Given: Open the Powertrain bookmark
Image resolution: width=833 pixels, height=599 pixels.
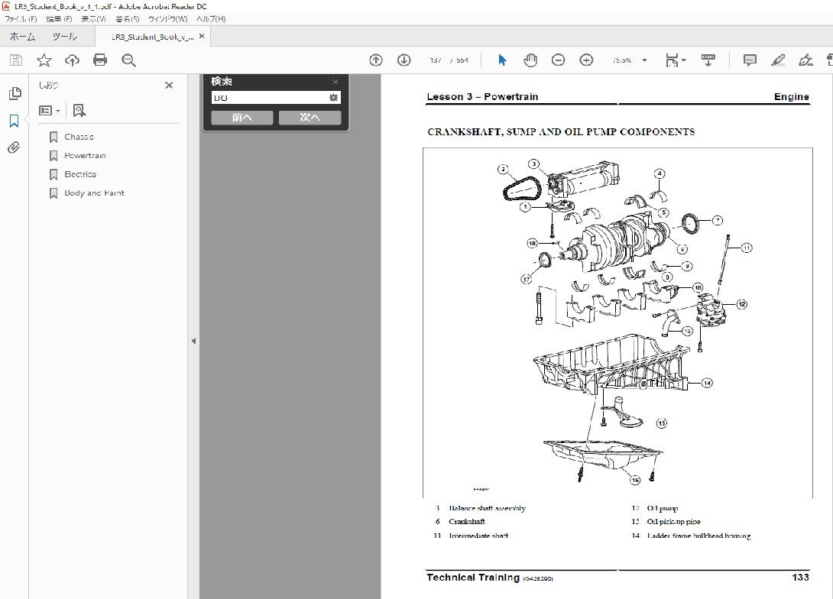Looking at the screenshot, I should click(85, 156).
